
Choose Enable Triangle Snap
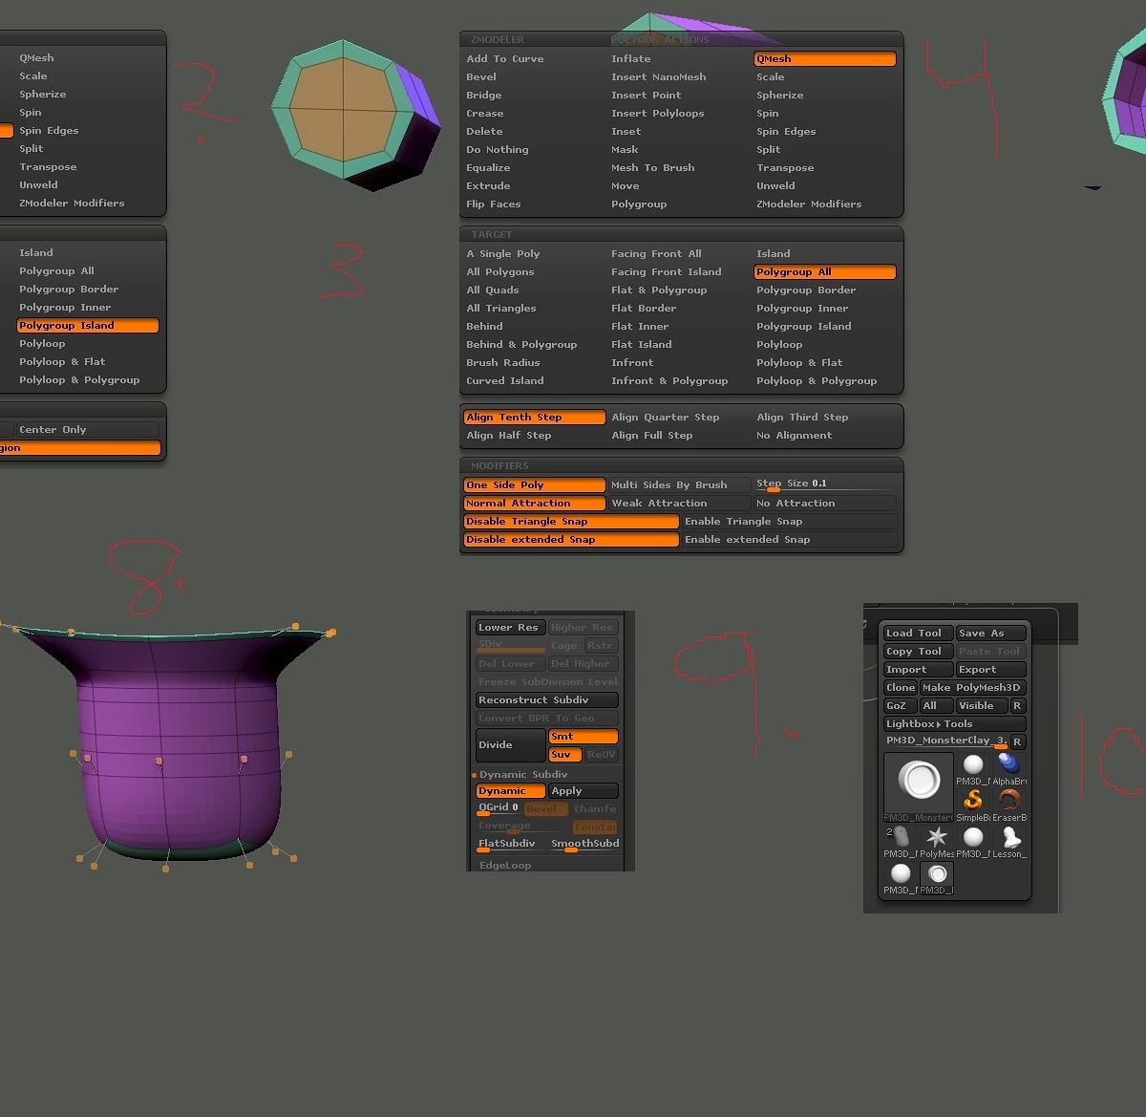coord(790,522)
